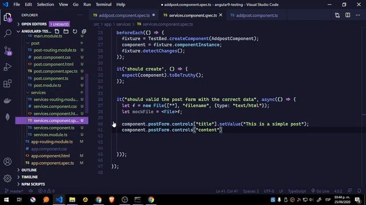
Task: Open post-routing.module.ts in explorer
Action: [x=55, y=50]
